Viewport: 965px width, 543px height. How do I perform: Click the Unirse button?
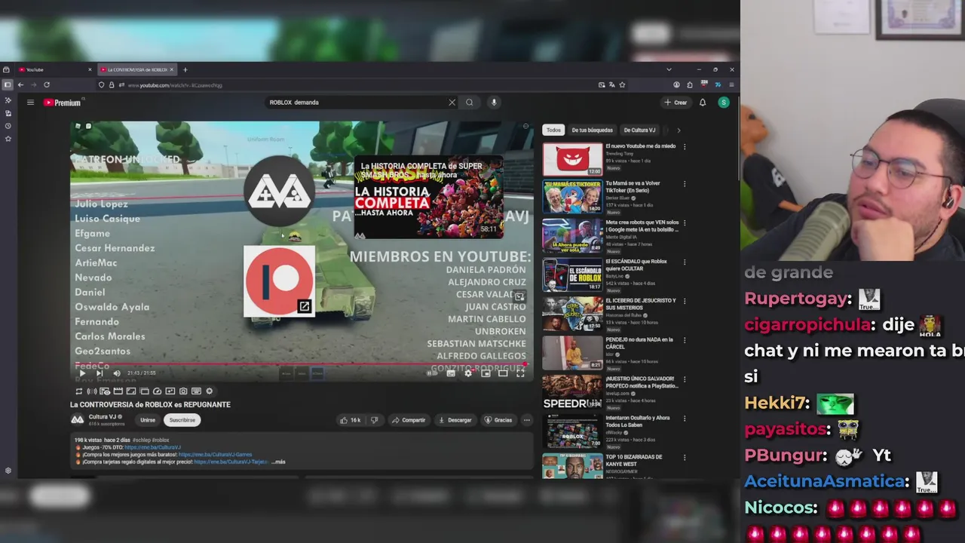[148, 420]
